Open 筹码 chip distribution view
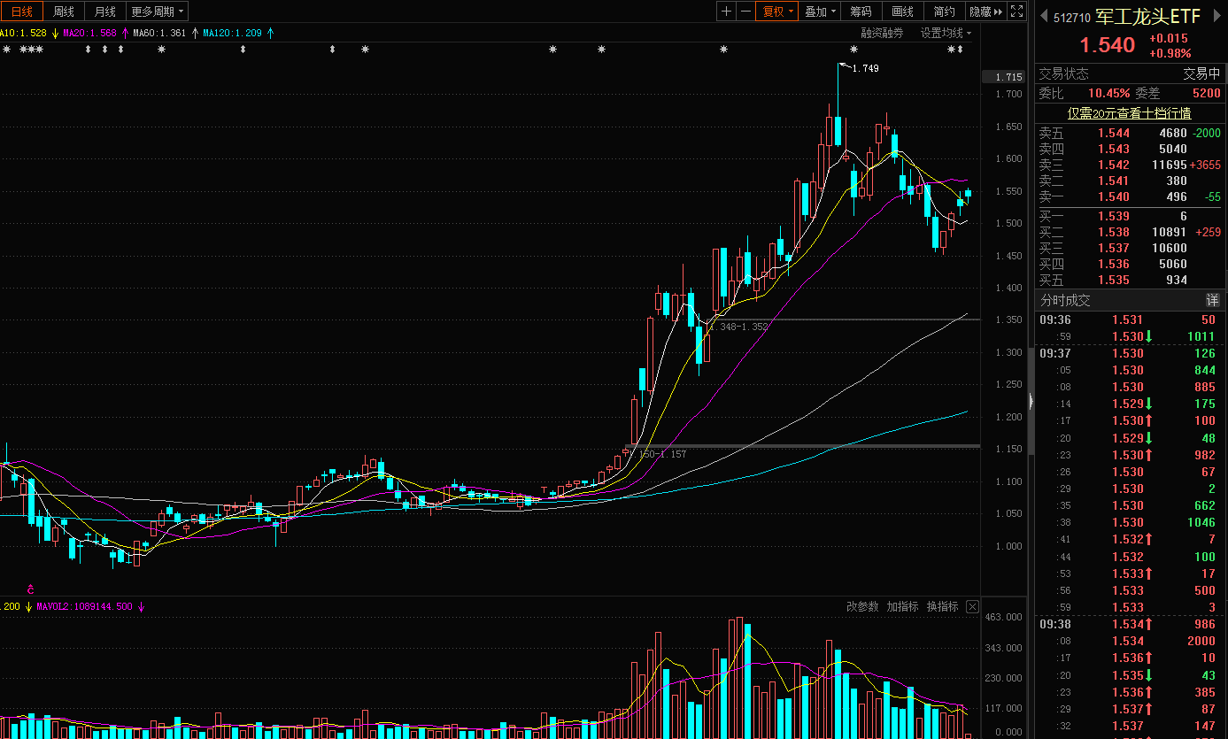Viewport: 1228px width, 739px height. pyautogui.click(x=861, y=12)
